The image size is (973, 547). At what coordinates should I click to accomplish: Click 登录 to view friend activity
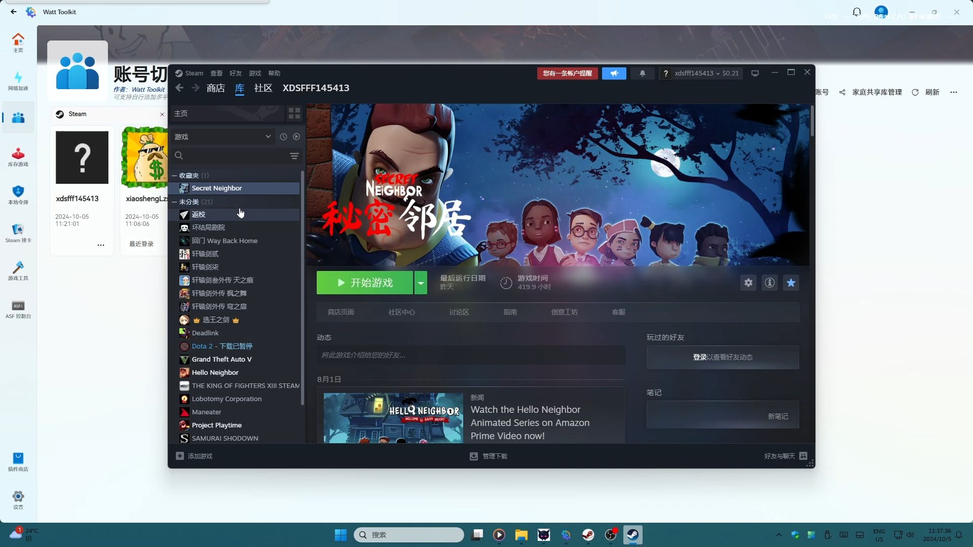(x=699, y=357)
